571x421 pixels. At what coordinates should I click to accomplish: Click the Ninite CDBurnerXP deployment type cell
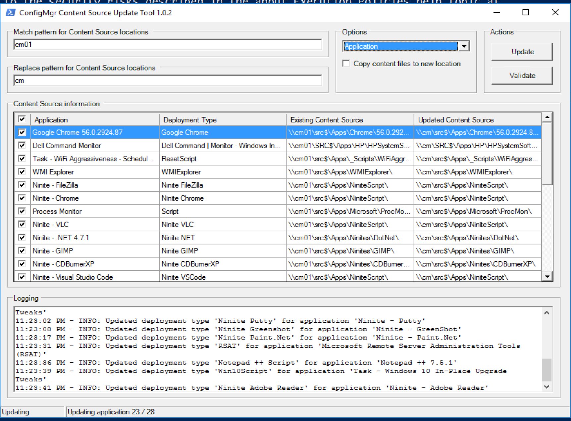[x=223, y=264]
